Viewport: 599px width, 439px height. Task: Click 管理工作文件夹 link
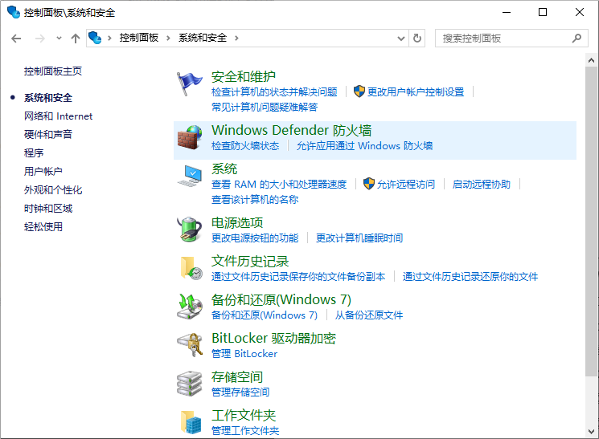[245, 431]
